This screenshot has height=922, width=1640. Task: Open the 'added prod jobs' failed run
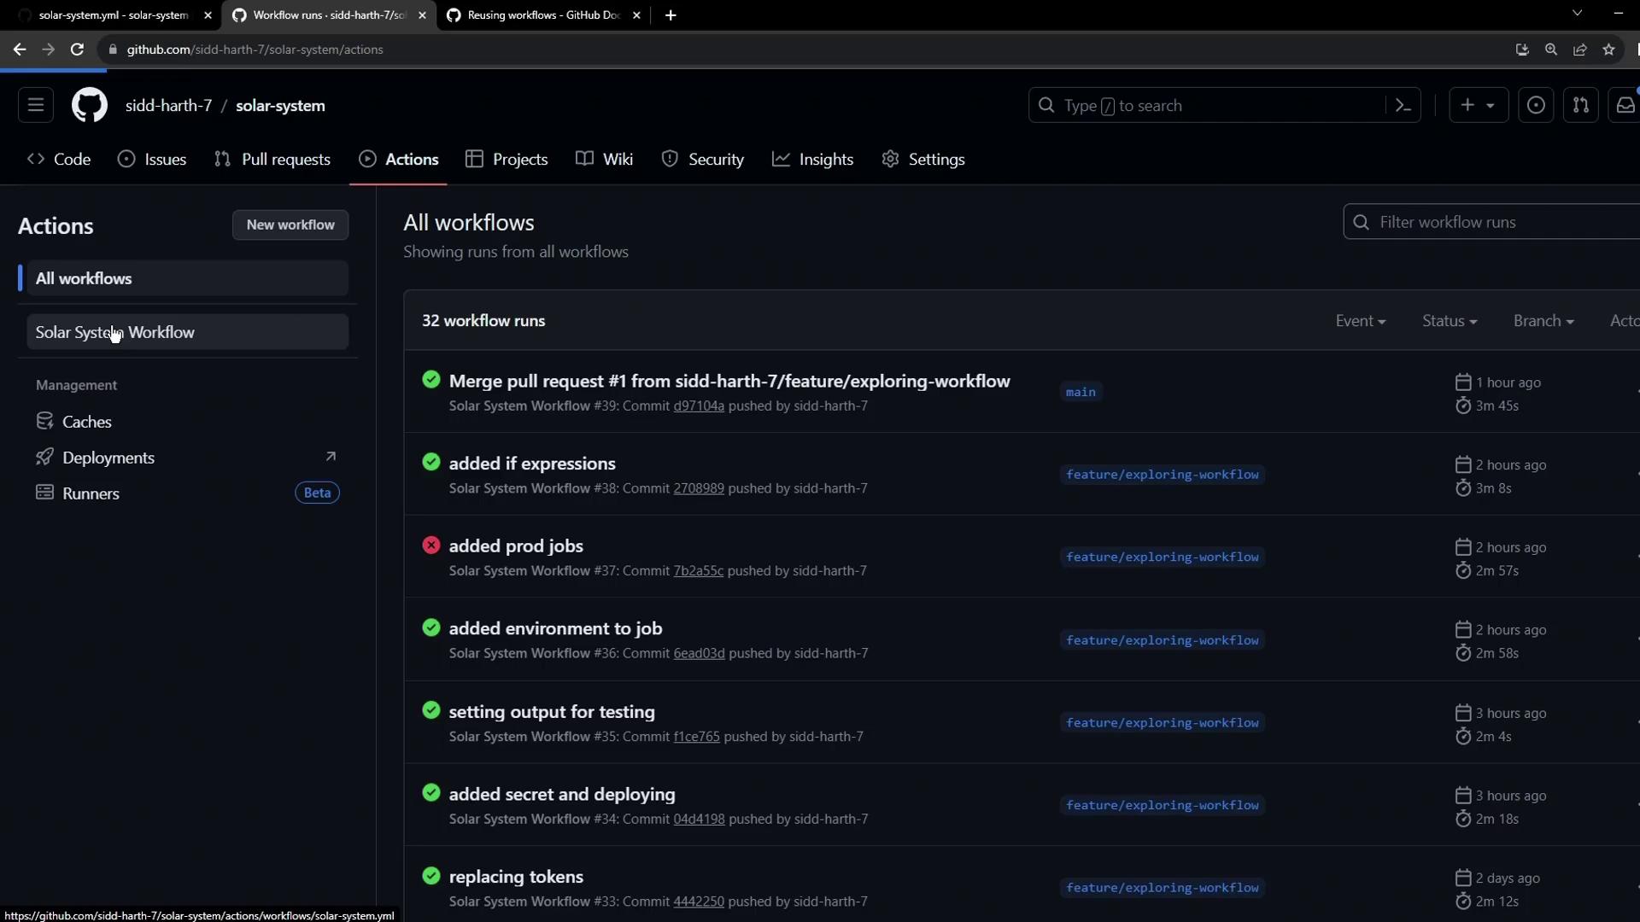click(516, 546)
